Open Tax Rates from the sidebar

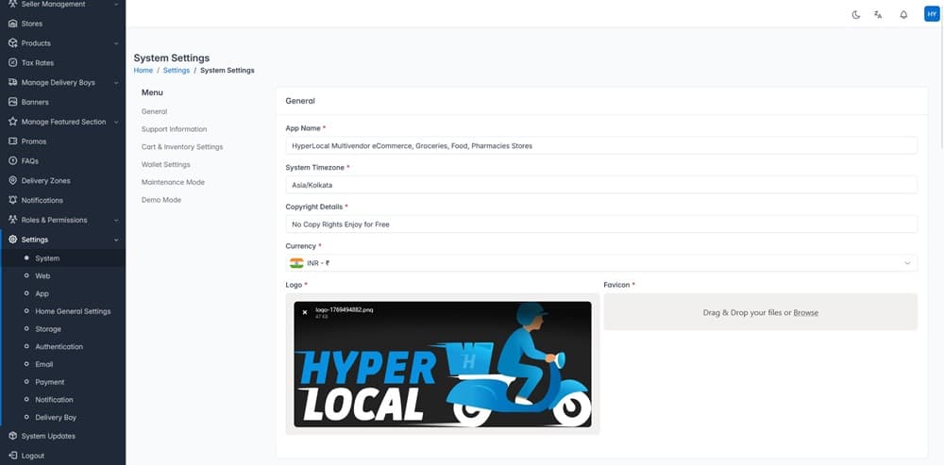pyautogui.click(x=37, y=63)
